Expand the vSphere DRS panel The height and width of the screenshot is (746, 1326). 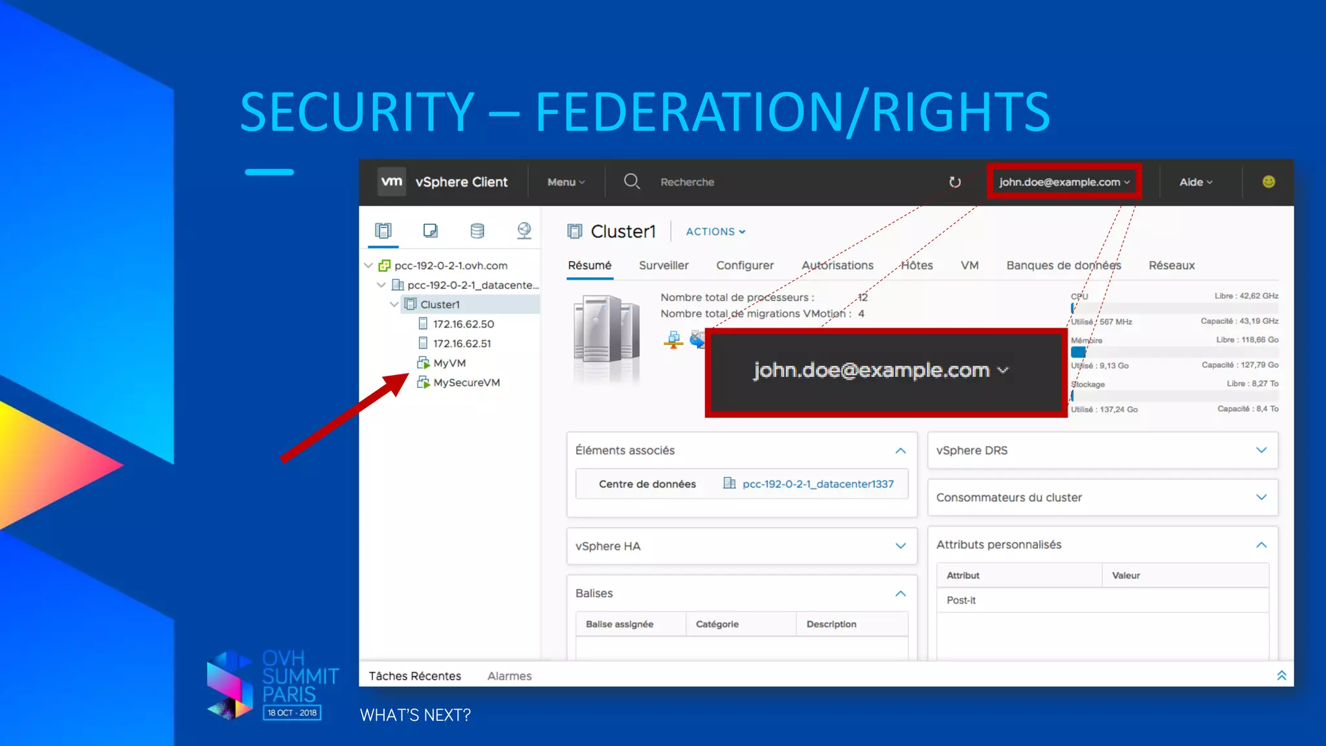(x=1261, y=450)
